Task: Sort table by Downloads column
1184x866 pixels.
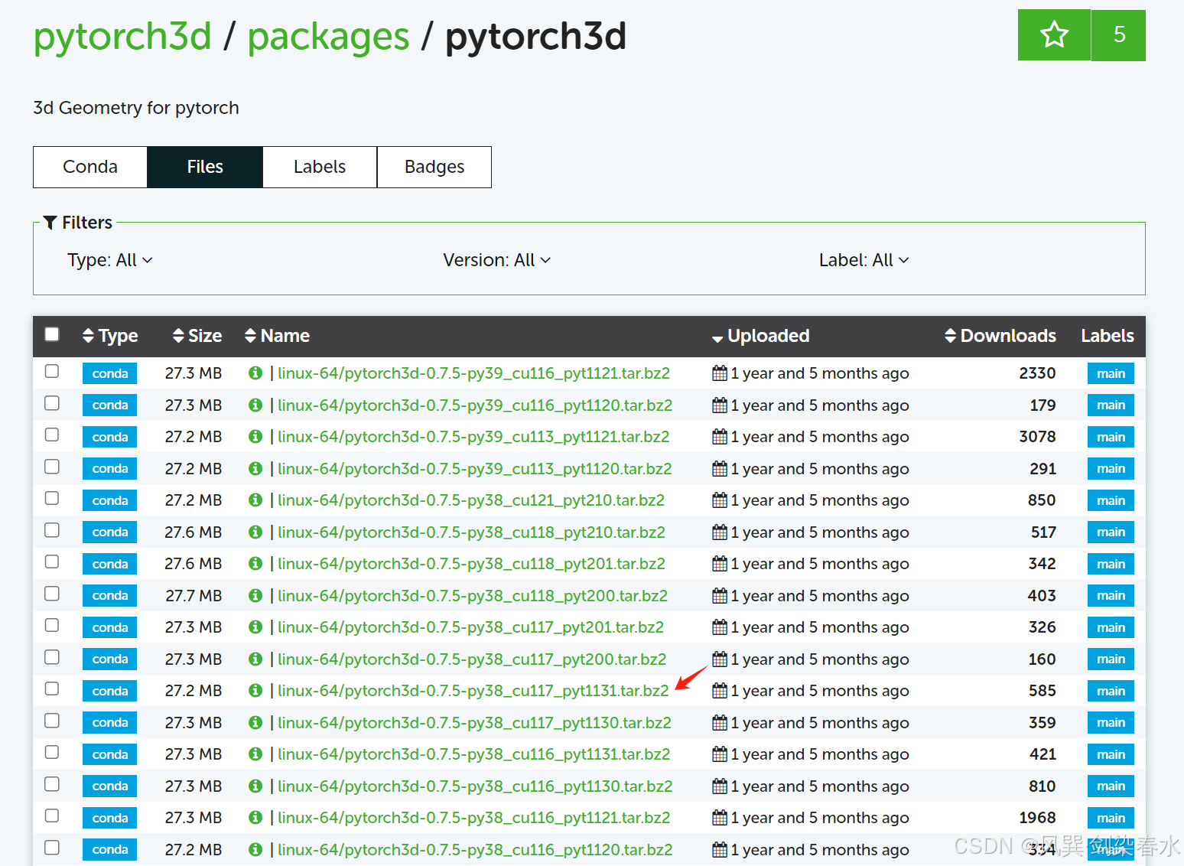Action: click(x=1000, y=336)
